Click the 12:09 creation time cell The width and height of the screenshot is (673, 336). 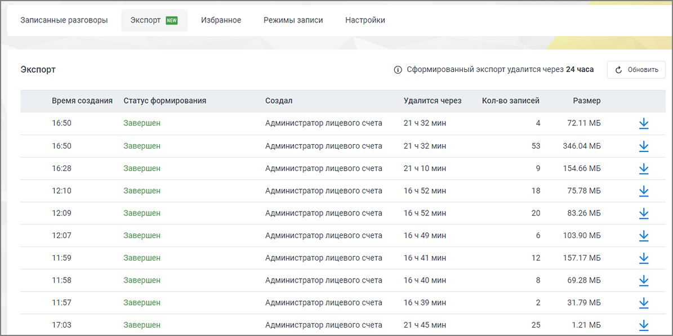(x=61, y=213)
